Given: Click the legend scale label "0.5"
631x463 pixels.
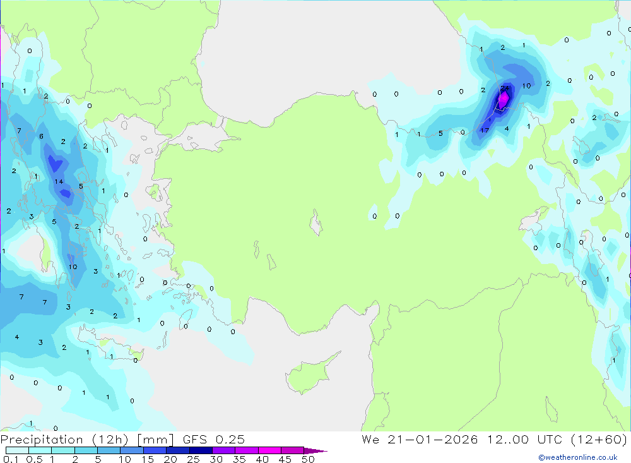Looking at the screenshot, I should point(35,459).
